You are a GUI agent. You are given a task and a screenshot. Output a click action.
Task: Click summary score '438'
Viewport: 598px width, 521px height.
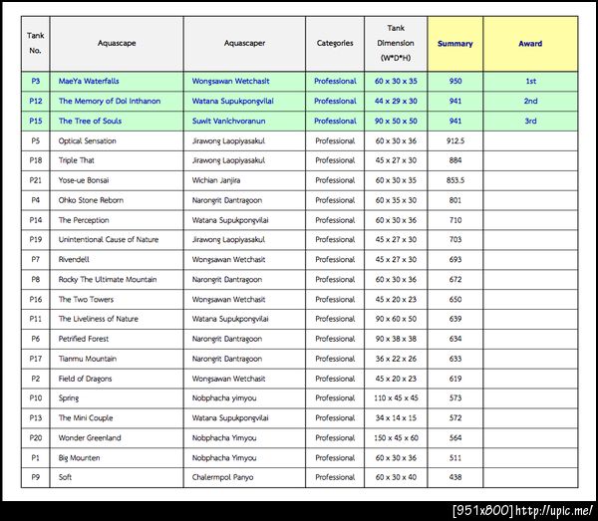(455, 477)
